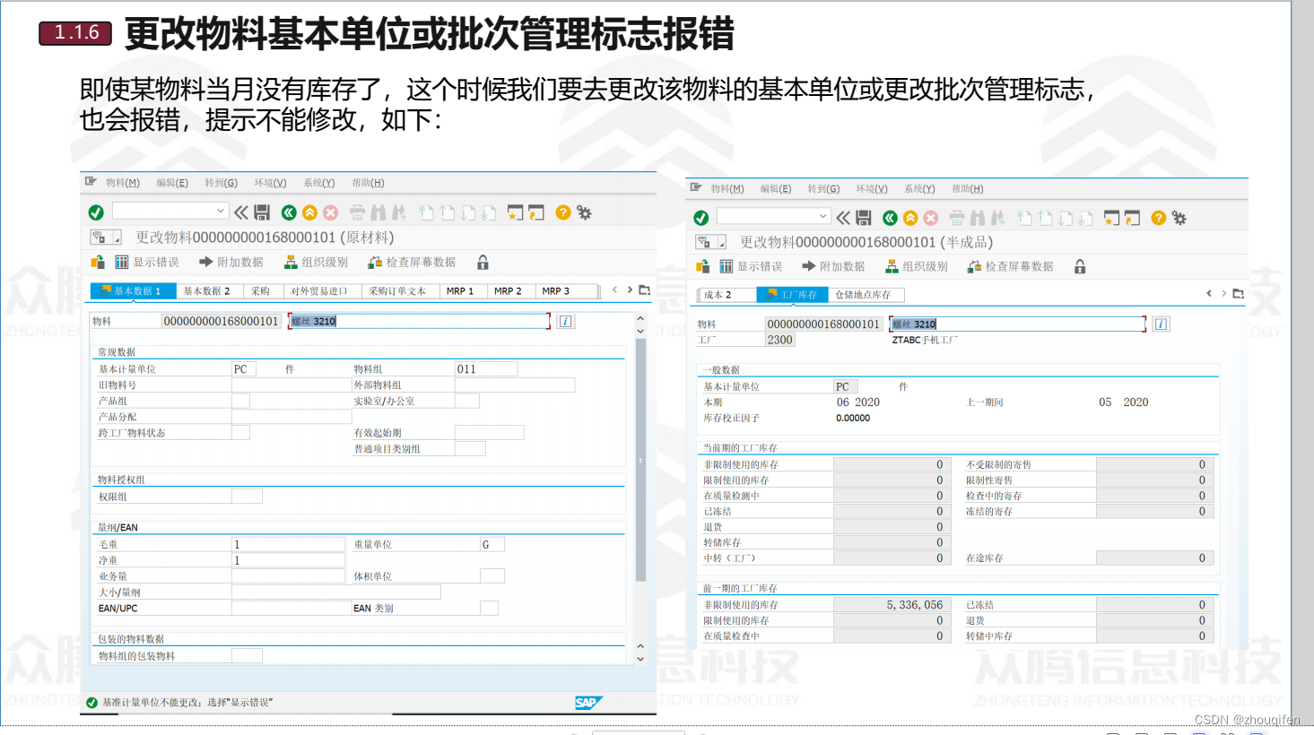This screenshot has width=1314, height=735.
Task: Open 帮助(H) menu in left window
Action: pyautogui.click(x=368, y=183)
